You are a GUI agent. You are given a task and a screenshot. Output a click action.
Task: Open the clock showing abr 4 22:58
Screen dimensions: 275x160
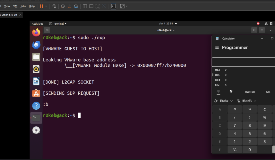[166, 24]
